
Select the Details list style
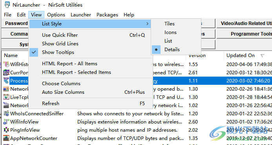pyautogui.click(x=176, y=50)
